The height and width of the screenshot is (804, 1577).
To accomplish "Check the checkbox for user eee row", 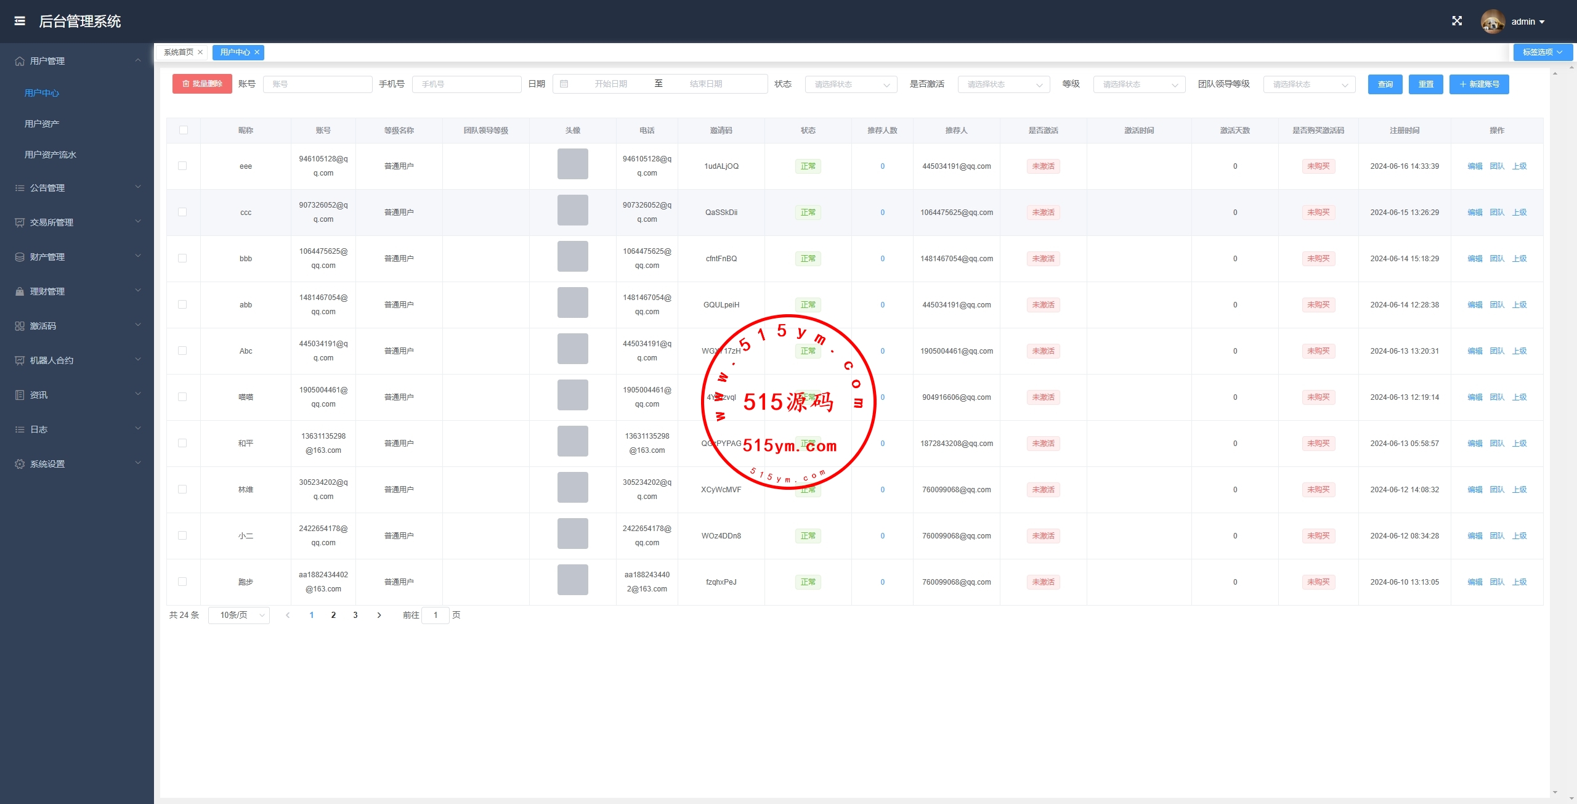I will tap(182, 166).
